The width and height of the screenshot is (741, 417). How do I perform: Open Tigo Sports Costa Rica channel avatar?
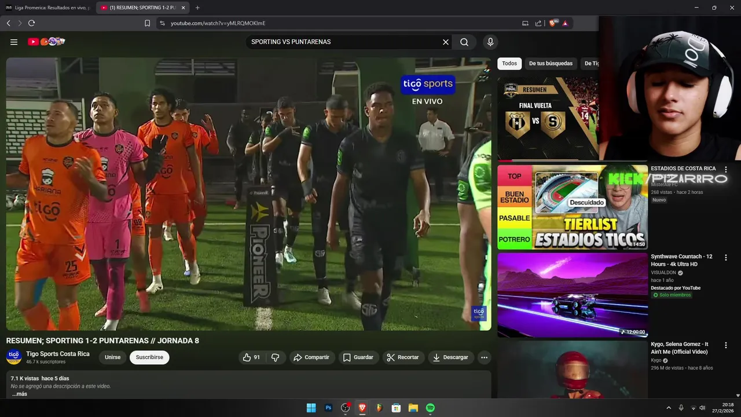tap(14, 357)
